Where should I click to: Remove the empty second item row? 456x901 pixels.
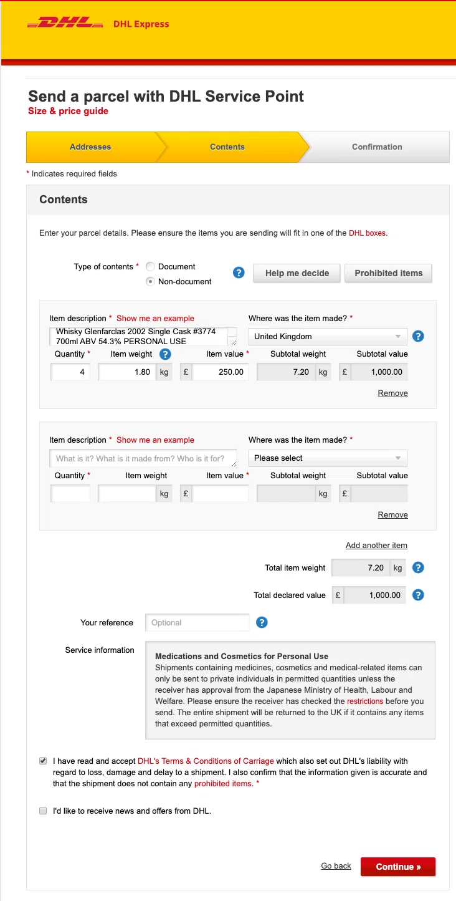(393, 515)
